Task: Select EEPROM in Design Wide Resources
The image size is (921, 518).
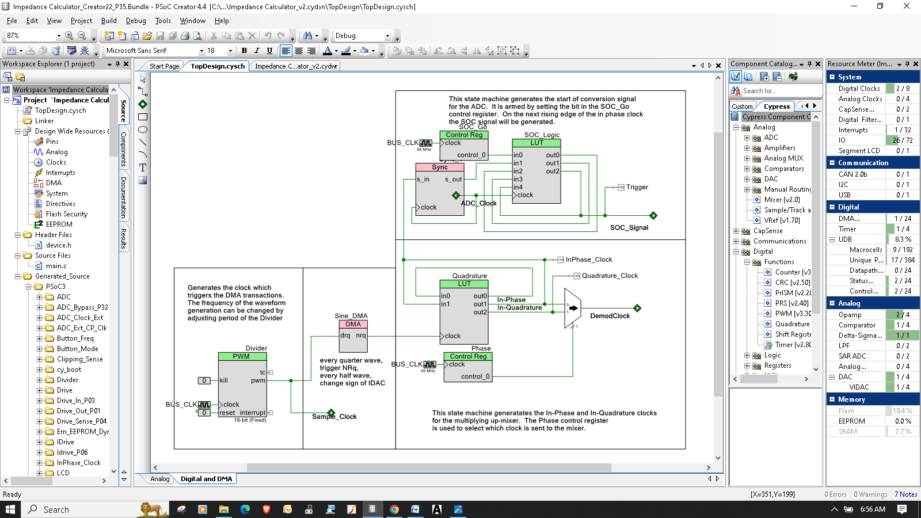Action: point(59,224)
